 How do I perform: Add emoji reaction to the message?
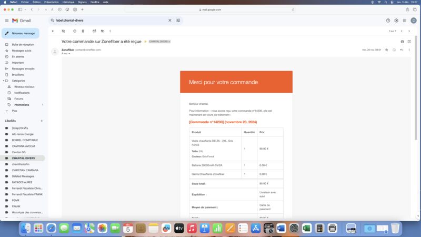(394, 50)
